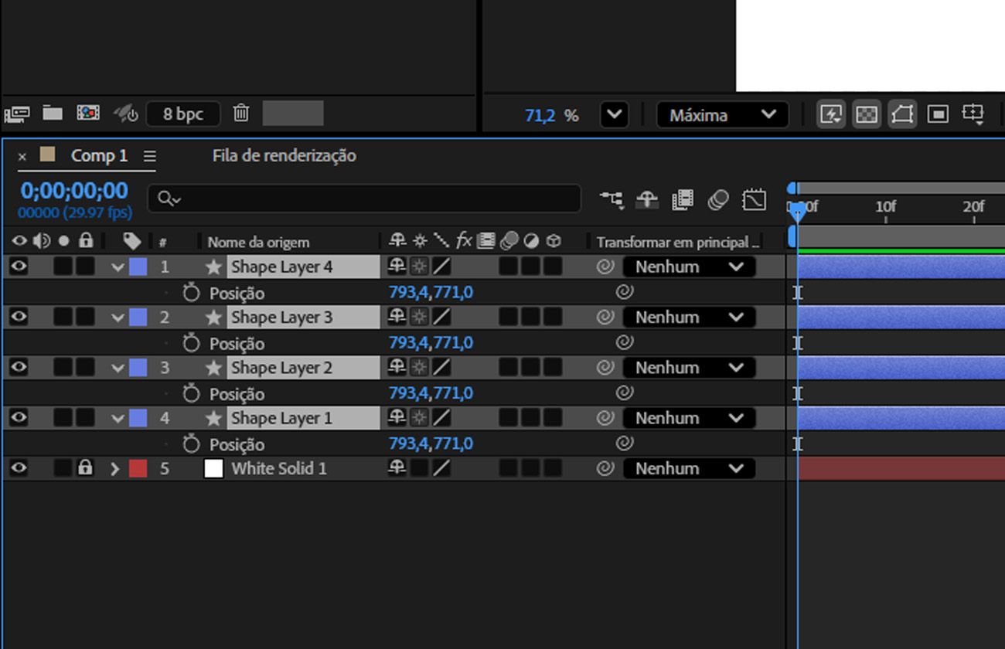Hide Shape Layer 3 with its eye icon

(19, 318)
